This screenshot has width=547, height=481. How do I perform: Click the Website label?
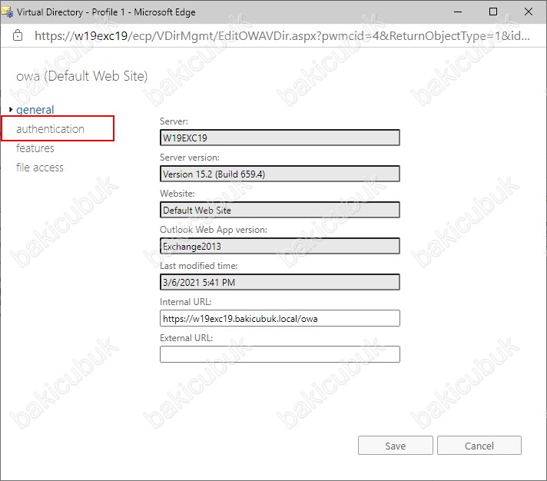point(177,193)
